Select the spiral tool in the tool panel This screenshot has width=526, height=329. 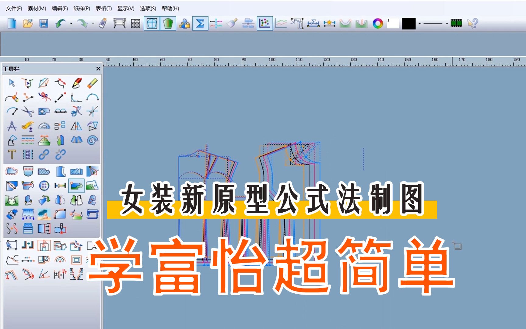pyautogui.click(x=93, y=141)
